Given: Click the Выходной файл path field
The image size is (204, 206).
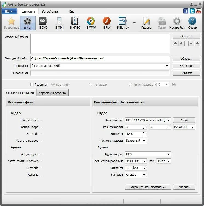Looking at the screenshot, I should [x=100, y=59].
